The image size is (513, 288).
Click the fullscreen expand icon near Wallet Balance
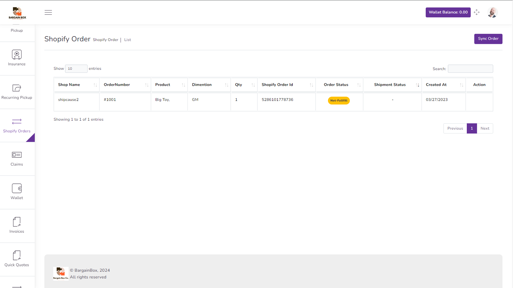pos(477,12)
